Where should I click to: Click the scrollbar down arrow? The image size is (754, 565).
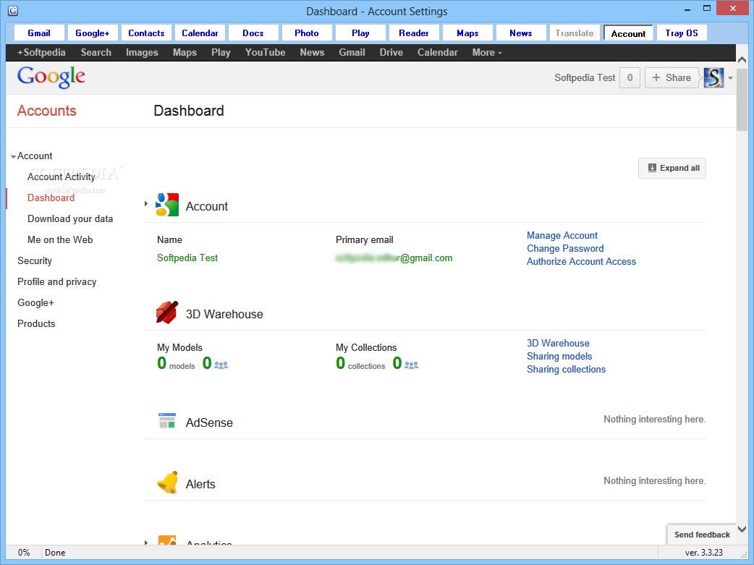coord(742,530)
